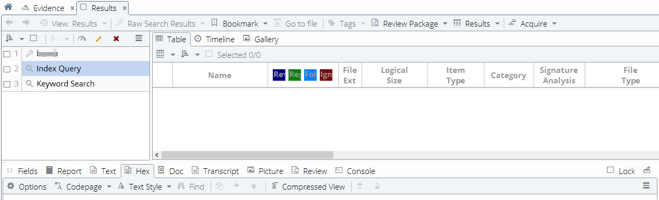659x200 pixels.
Task: Check the box for Index Query row
Action: [x=7, y=69]
